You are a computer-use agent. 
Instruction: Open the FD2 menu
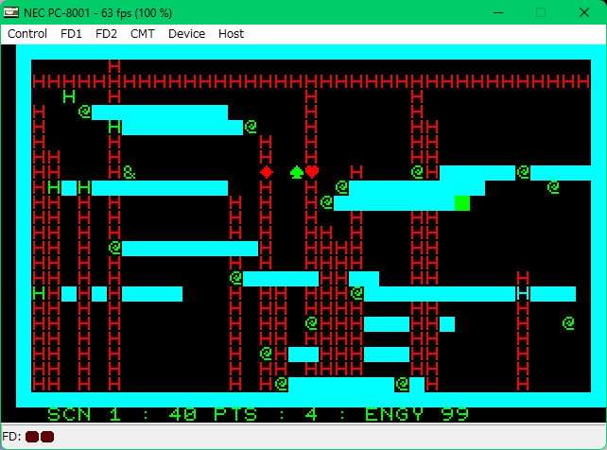pos(106,34)
